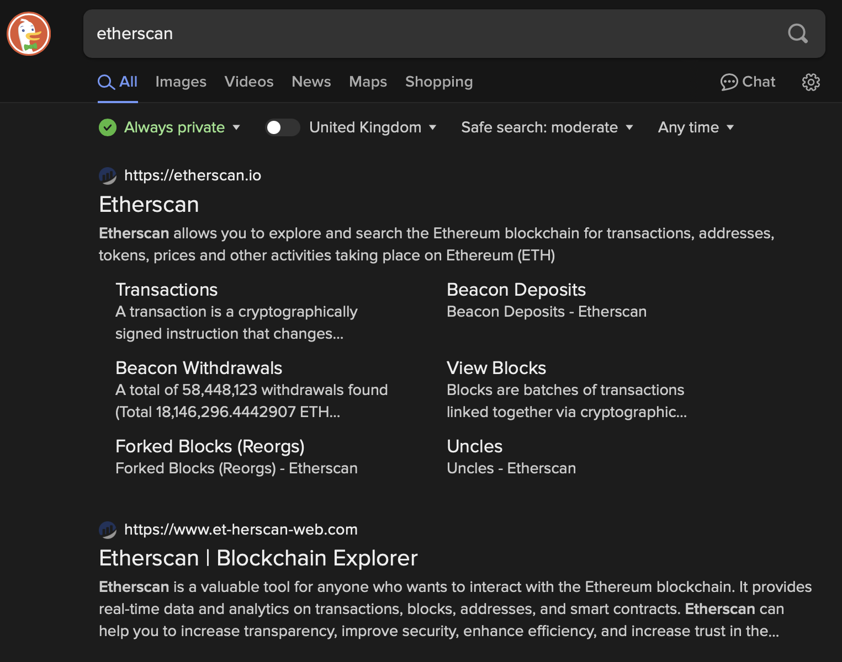
Task: Click the etherscan.io site favicon
Action: [107, 175]
